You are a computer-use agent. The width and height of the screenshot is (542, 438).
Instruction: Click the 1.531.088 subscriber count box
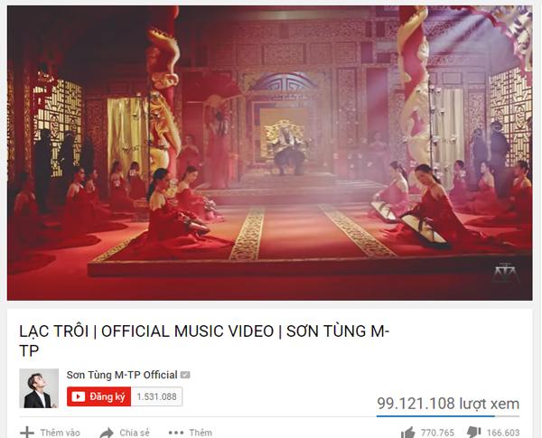(156, 396)
